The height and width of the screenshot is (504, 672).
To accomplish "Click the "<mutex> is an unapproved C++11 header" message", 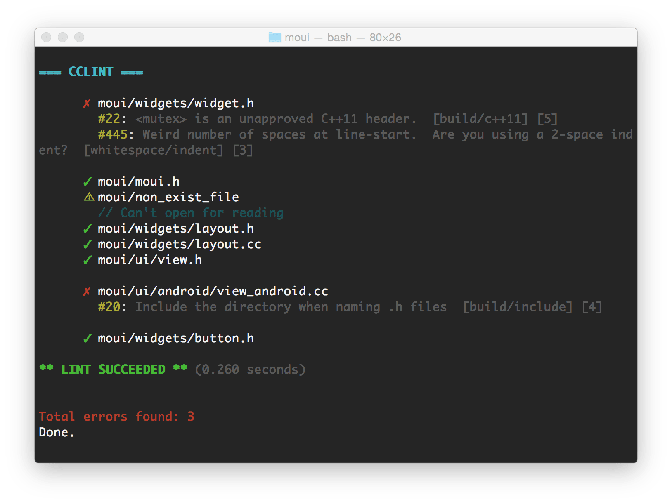I will click(276, 119).
